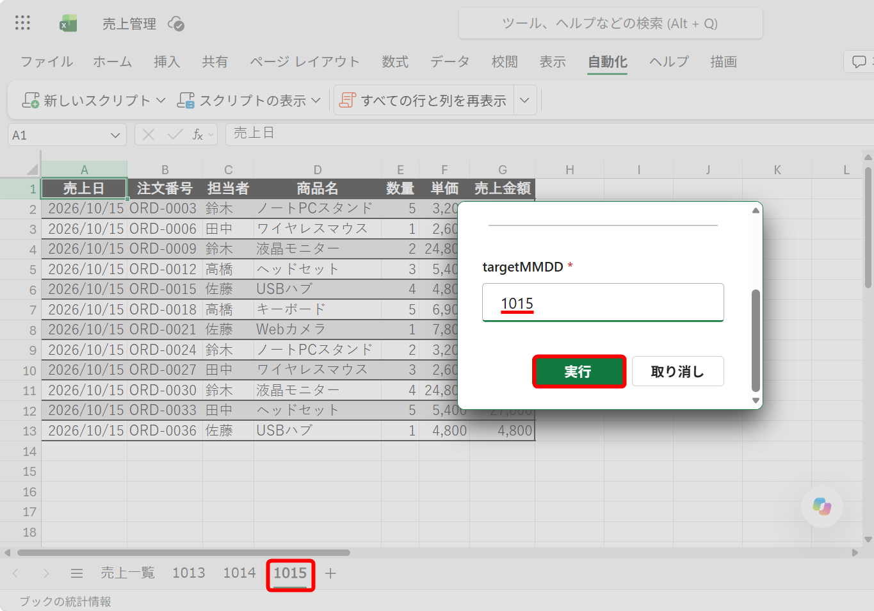Image resolution: width=874 pixels, height=611 pixels.
Task: Click the sheet's horizontal scrollbar thumb
Action: coord(184,553)
